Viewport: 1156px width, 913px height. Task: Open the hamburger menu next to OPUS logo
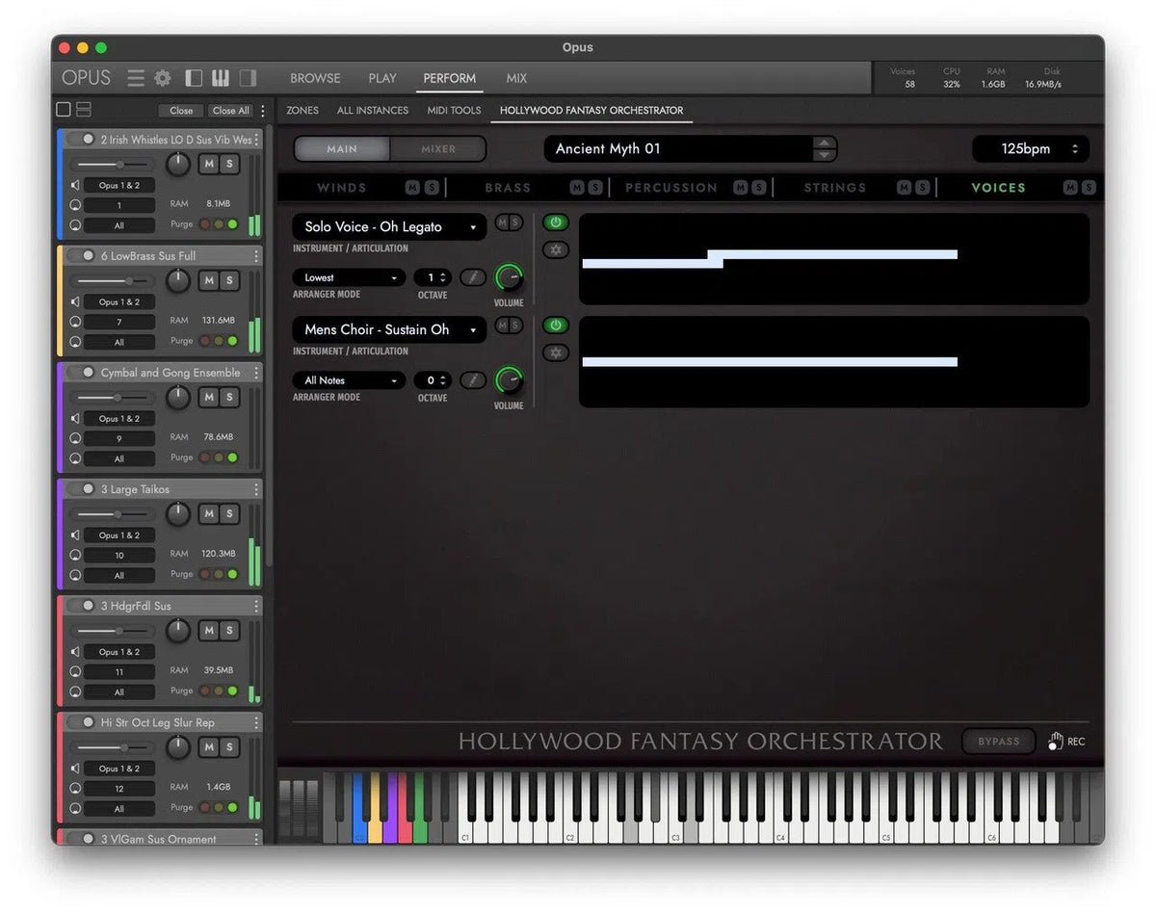click(x=135, y=78)
